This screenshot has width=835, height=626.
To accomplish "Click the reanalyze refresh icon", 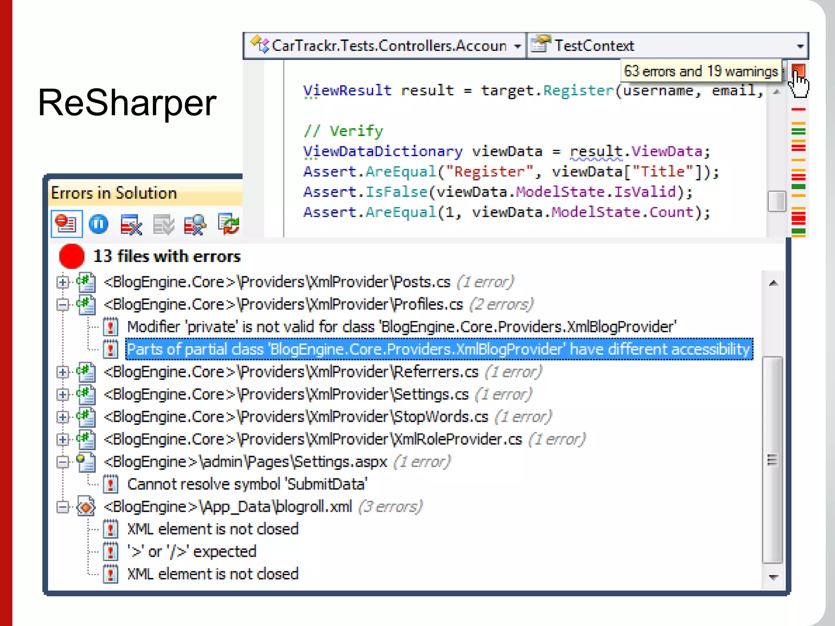I will pos(228,223).
